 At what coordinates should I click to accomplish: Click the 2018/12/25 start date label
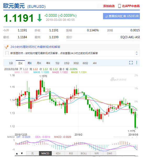click(21, 134)
